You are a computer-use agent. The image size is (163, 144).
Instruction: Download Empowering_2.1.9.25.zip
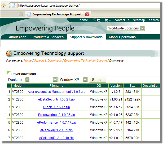click(x=56, y=115)
